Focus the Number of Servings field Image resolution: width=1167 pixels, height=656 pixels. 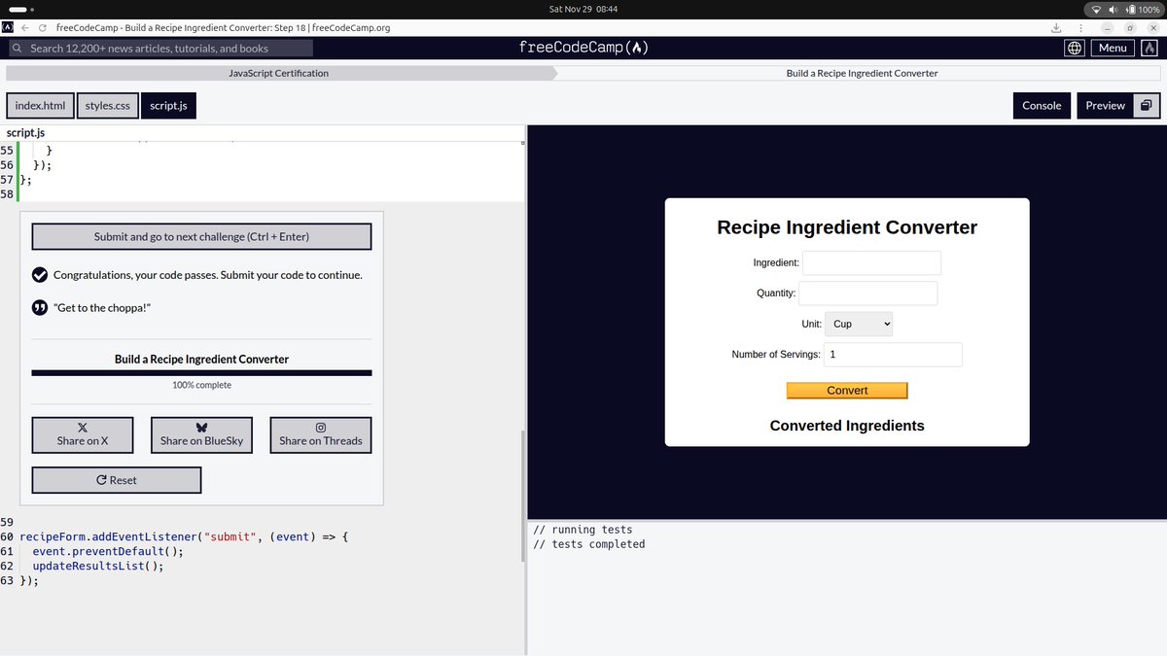coord(893,355)
